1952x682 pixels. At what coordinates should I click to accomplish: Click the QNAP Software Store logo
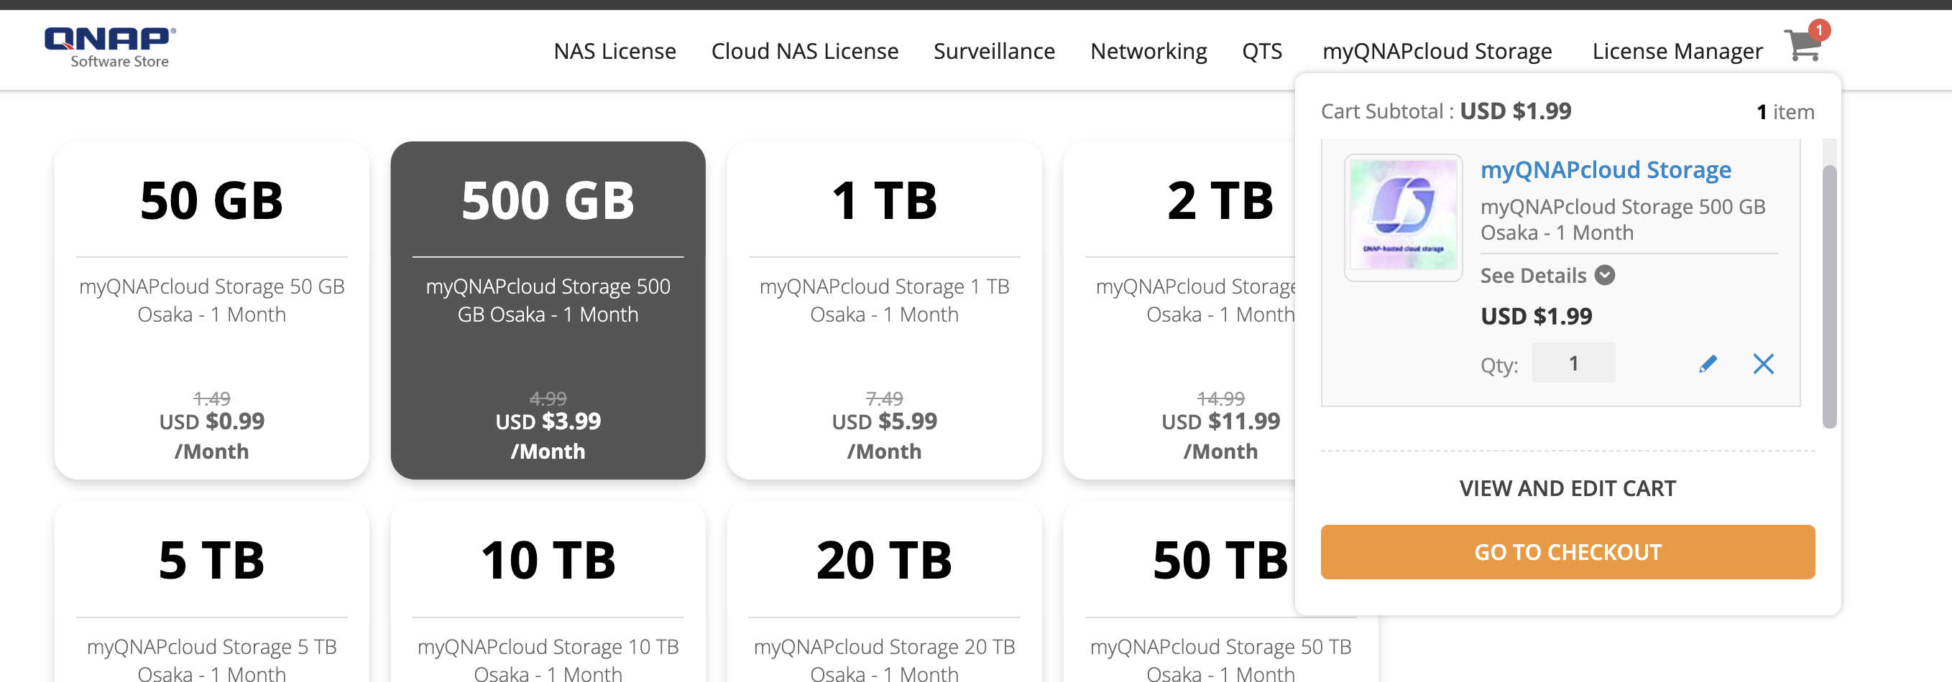(x=111, y=47)
